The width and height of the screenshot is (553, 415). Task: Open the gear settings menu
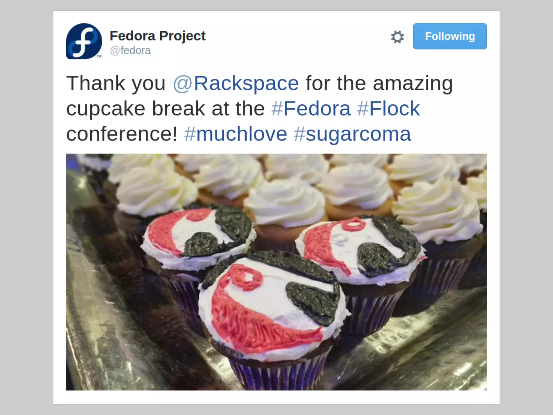point(397,37)
